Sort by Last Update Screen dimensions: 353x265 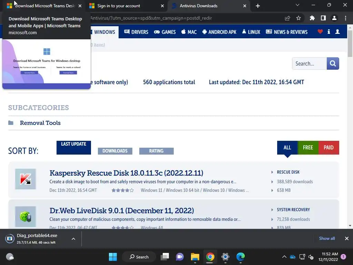coord(74,148)
